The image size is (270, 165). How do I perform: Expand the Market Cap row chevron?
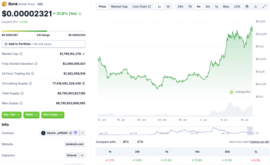[x=84, y=54]
